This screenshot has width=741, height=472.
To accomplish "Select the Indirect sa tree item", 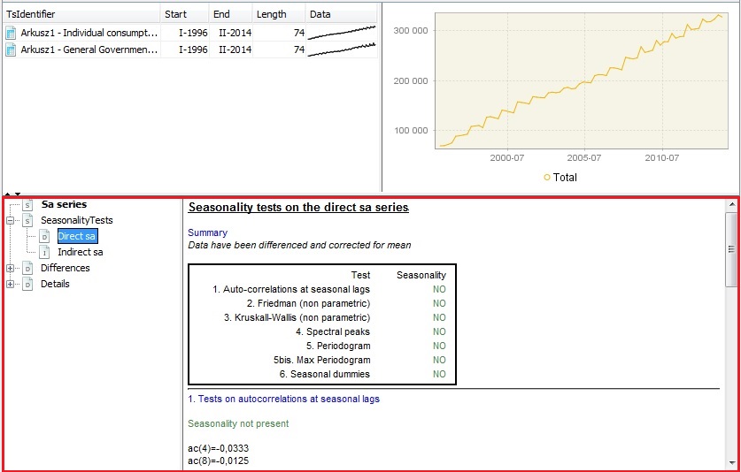I will [80, 252].
